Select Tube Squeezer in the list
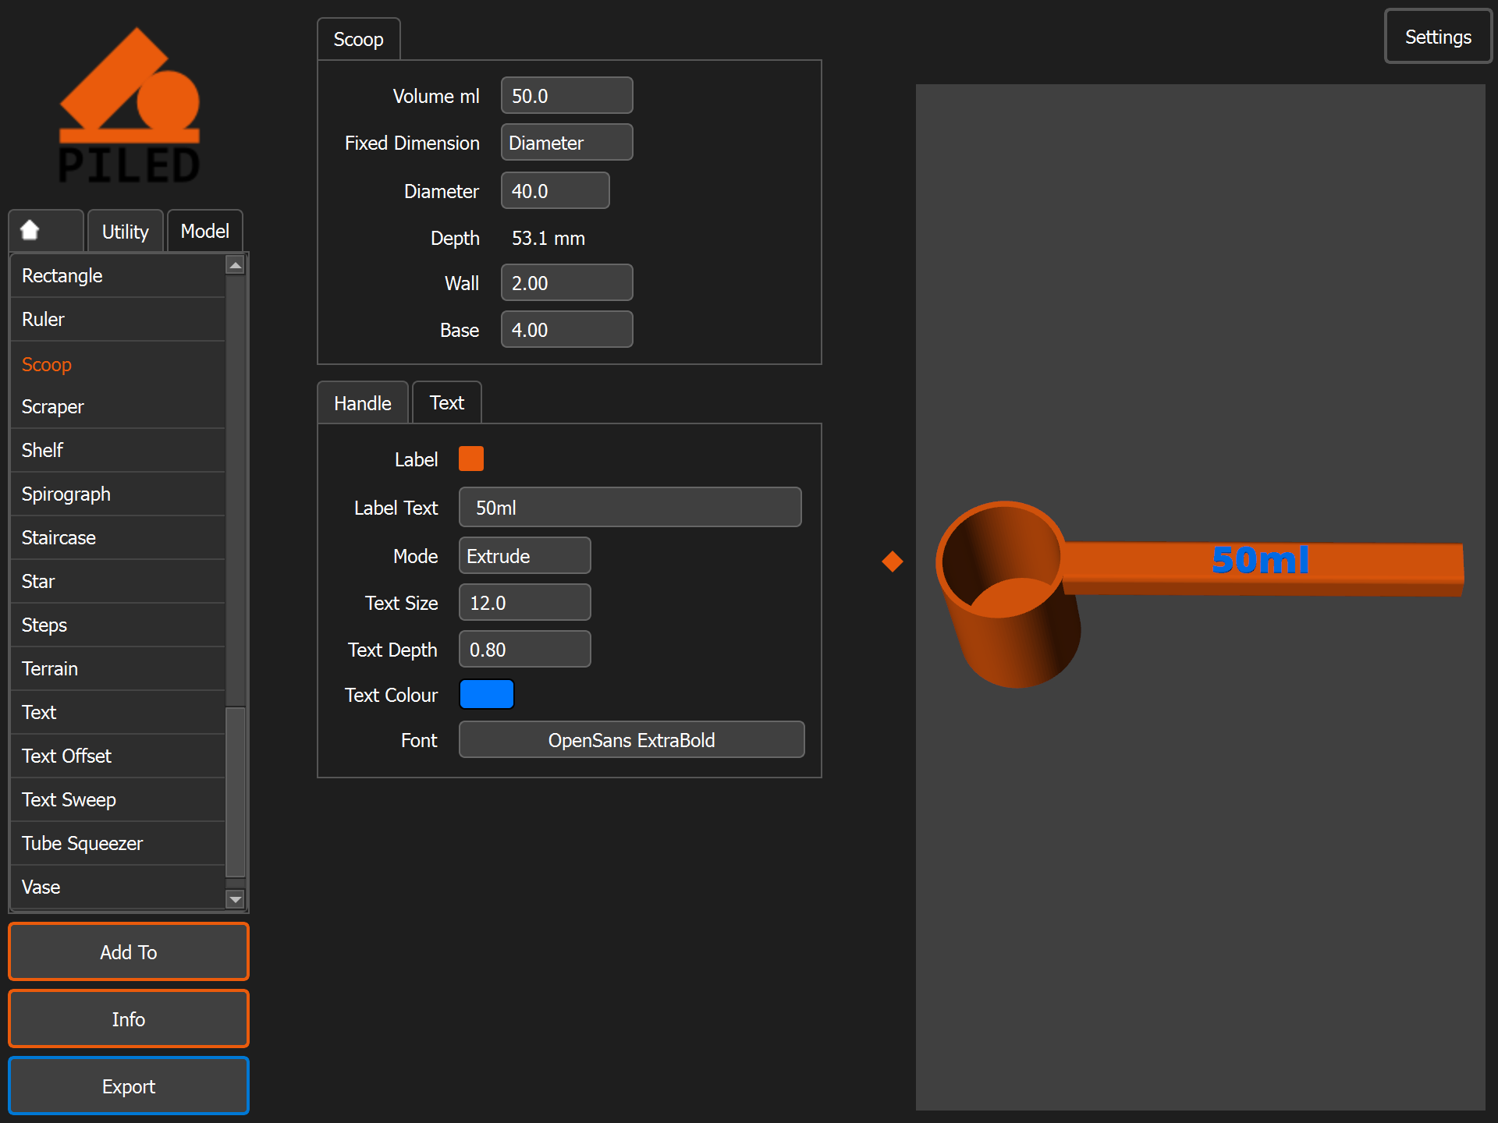 [x=118, y=843]
